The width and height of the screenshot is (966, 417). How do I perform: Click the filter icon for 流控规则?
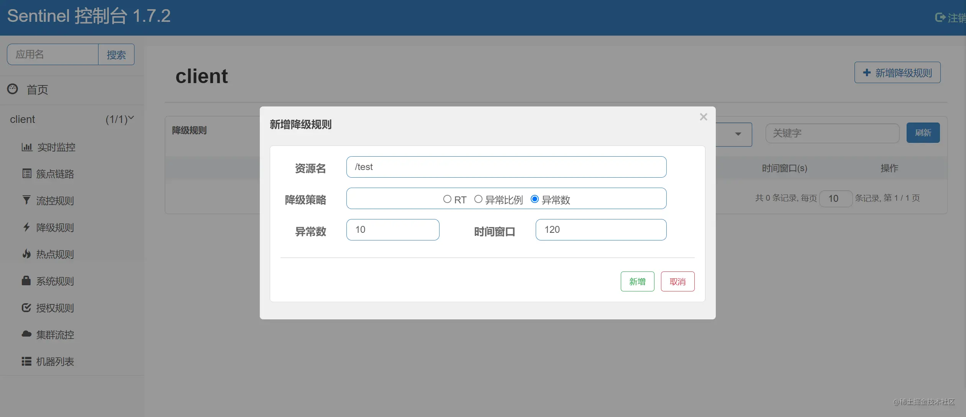pos(26,200)
